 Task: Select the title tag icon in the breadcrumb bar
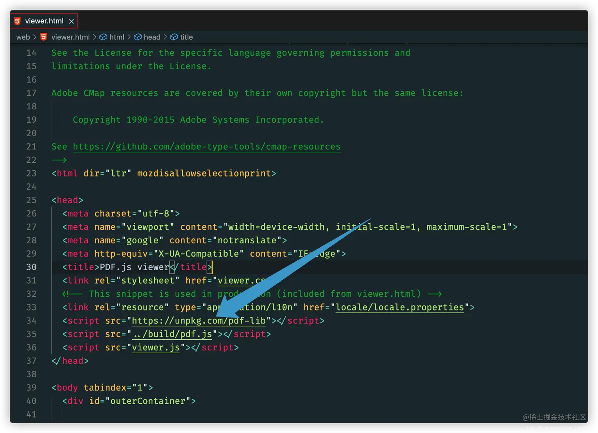174,37
